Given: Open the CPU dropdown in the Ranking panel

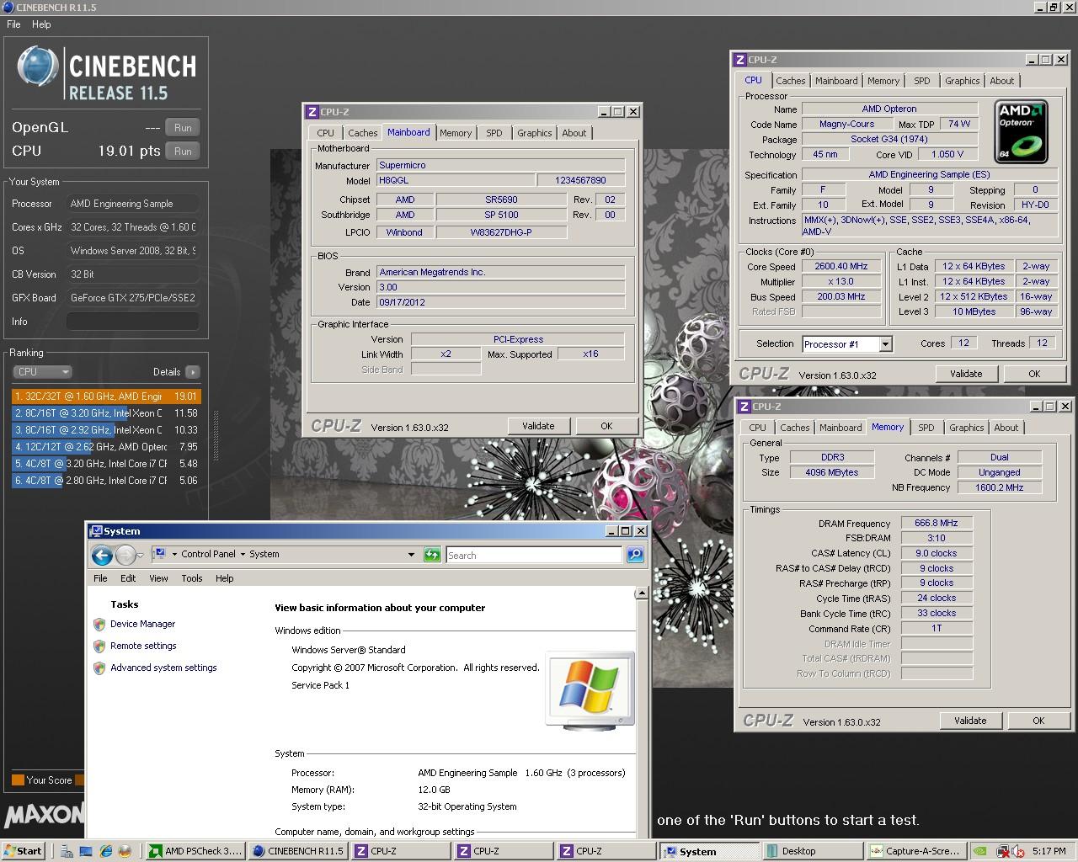Looking at the screenshot, I should [x=42, y=372].
